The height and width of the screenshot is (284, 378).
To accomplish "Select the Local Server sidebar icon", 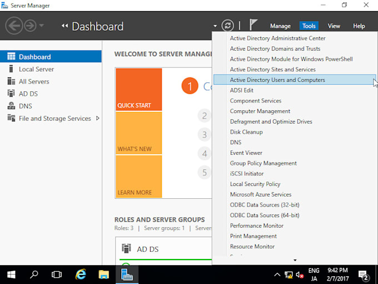I will (11, 69).
